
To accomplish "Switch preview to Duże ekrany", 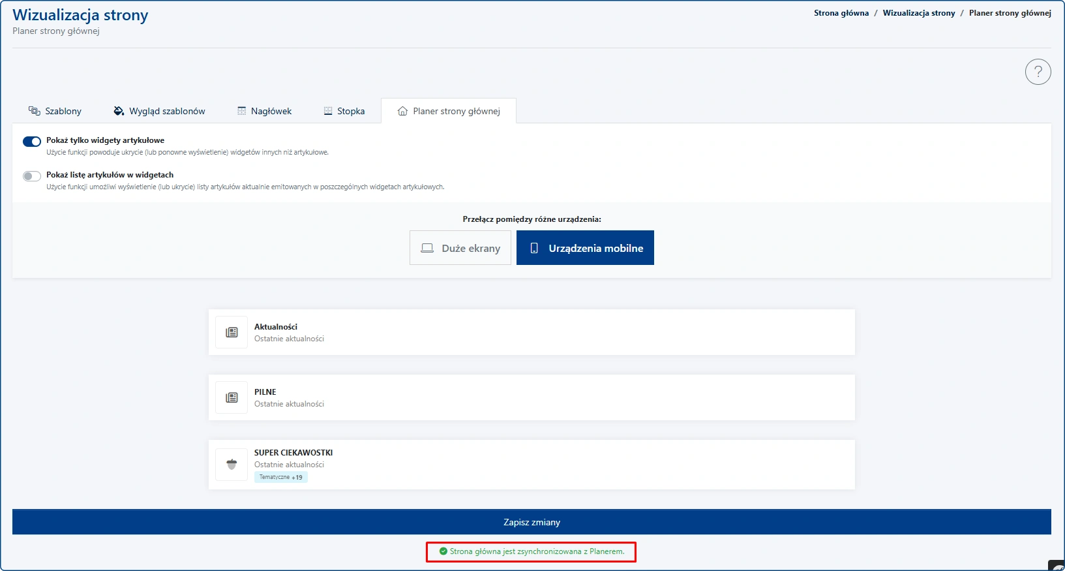I will [460, 248].
